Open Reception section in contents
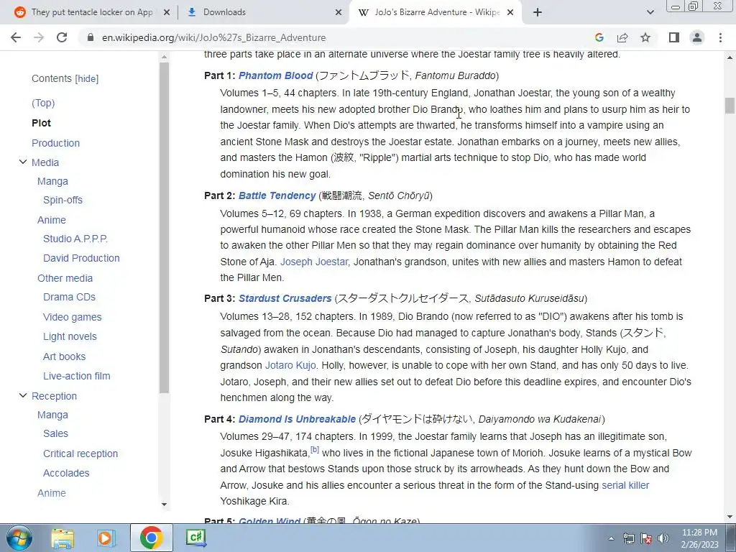736x552 pixels. click(54, 396)
